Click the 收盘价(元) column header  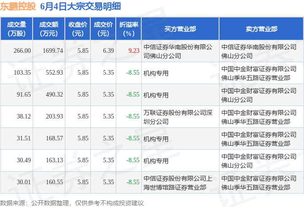point(77,29)
